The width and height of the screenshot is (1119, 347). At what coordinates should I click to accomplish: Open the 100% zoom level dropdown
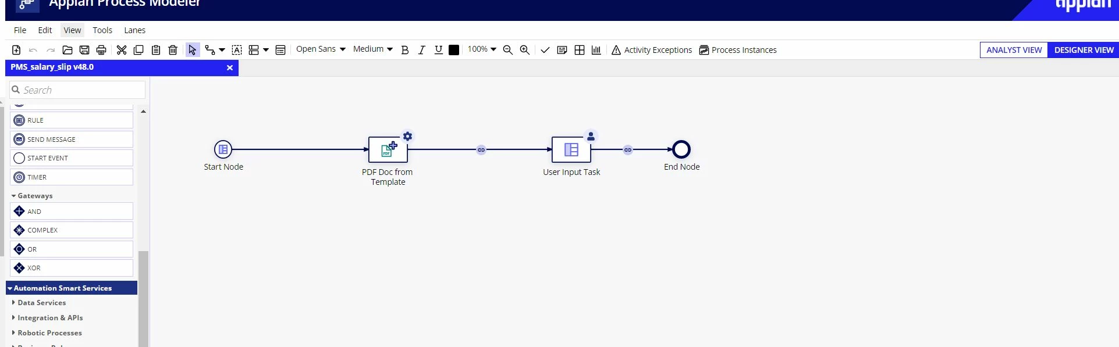[x=482, y=49]
